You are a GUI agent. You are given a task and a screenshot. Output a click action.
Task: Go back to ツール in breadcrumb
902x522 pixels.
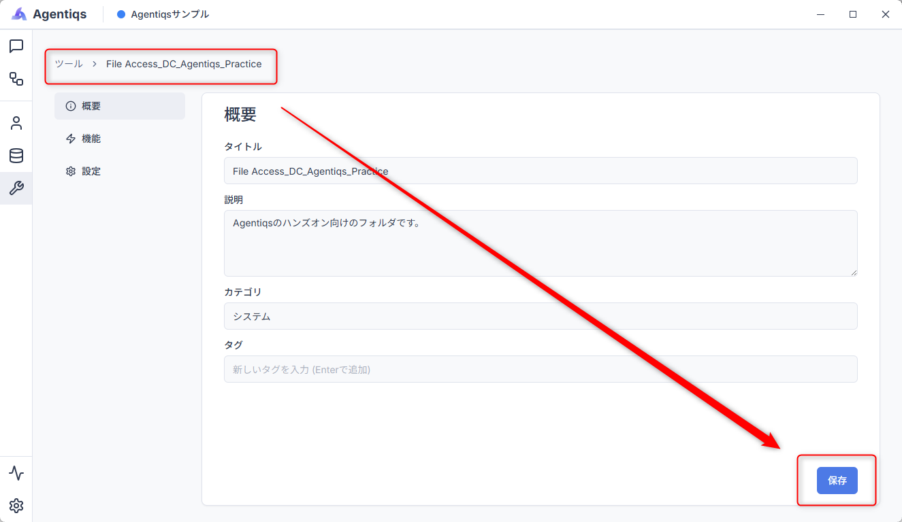(x=69, y=64)
